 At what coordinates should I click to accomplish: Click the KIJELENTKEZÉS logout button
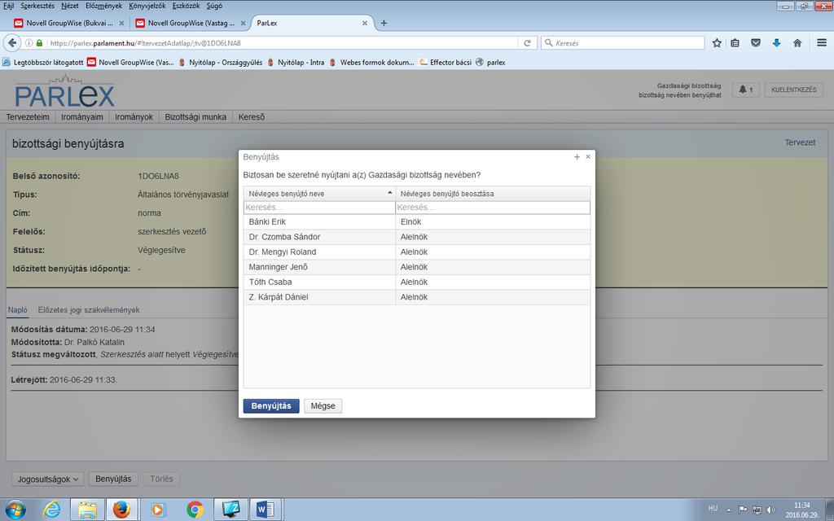(x=793, y=90)
